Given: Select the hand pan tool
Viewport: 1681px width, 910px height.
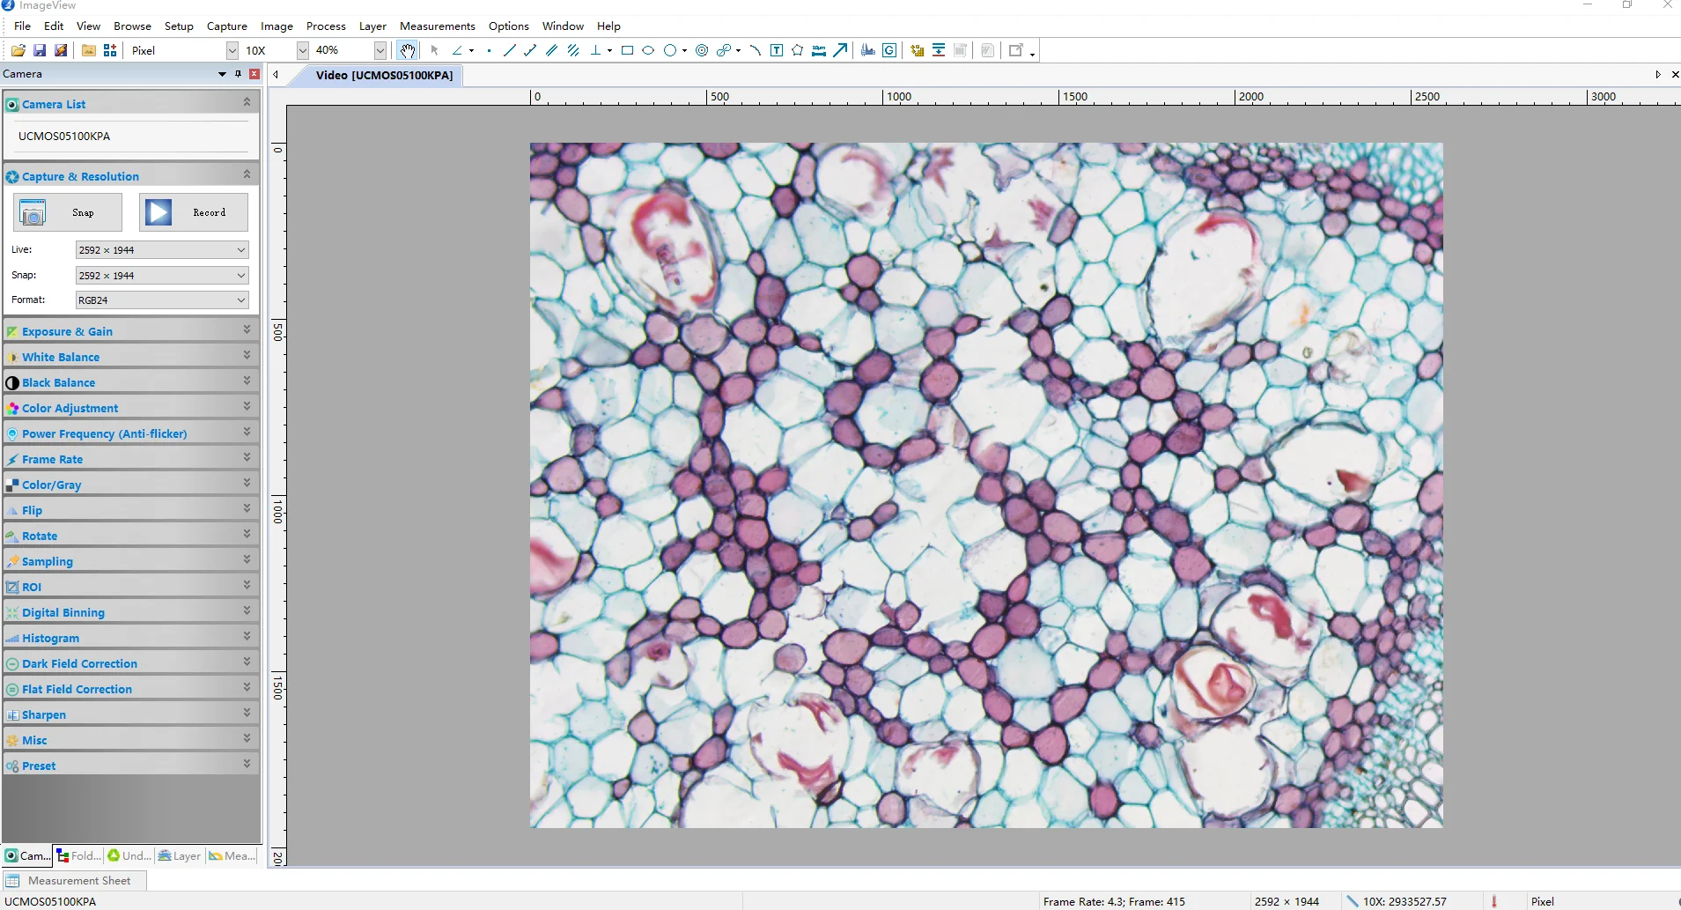Looking at the screenshot, I should pyautogui.click(x=407, y=51).
